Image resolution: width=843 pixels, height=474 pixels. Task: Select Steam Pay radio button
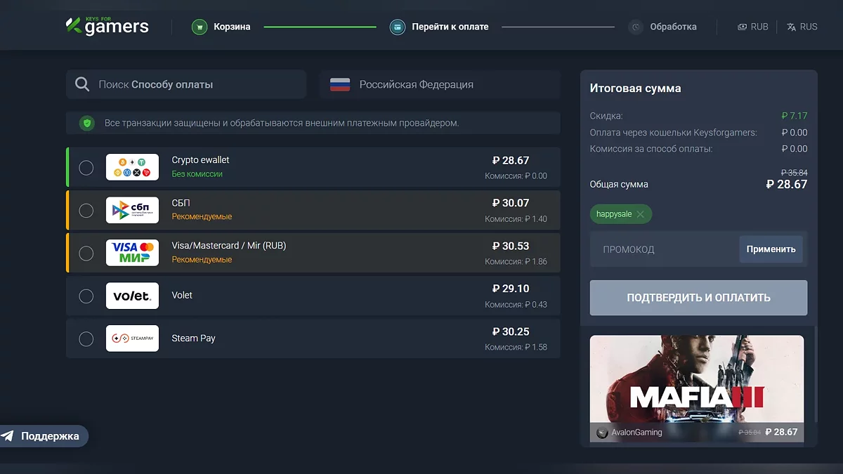pyautogui.click(x=86, y=338)
